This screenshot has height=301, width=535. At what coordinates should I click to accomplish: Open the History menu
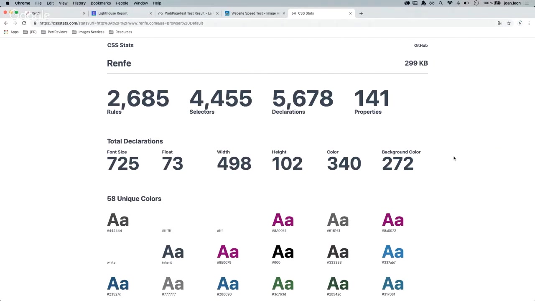[79, 3]
